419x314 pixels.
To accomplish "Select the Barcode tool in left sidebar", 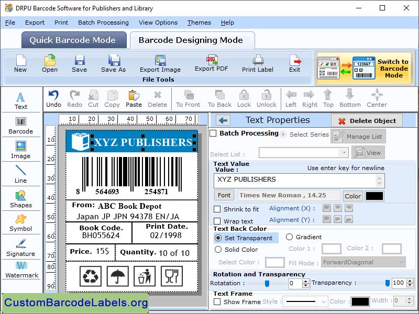I will coord(21,124).
